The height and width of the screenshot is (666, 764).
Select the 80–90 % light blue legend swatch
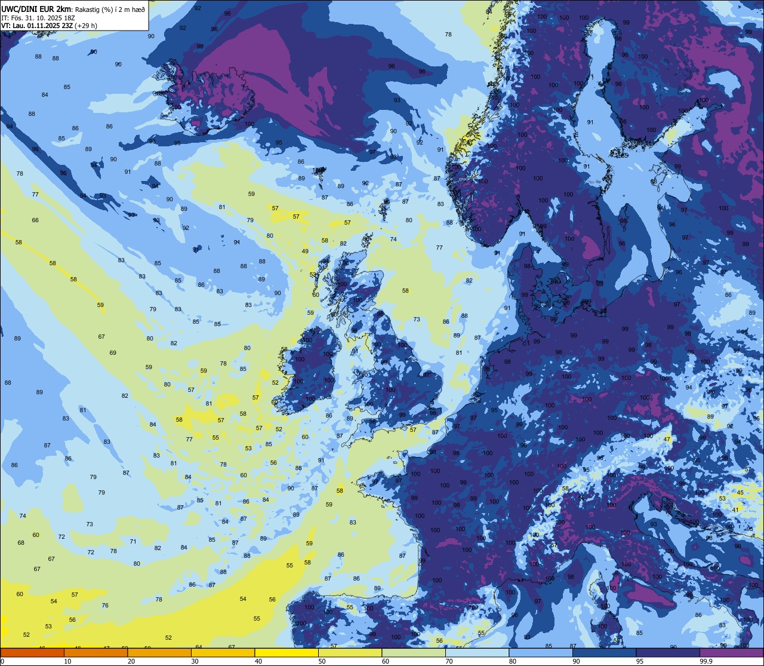tap(541, 652)
